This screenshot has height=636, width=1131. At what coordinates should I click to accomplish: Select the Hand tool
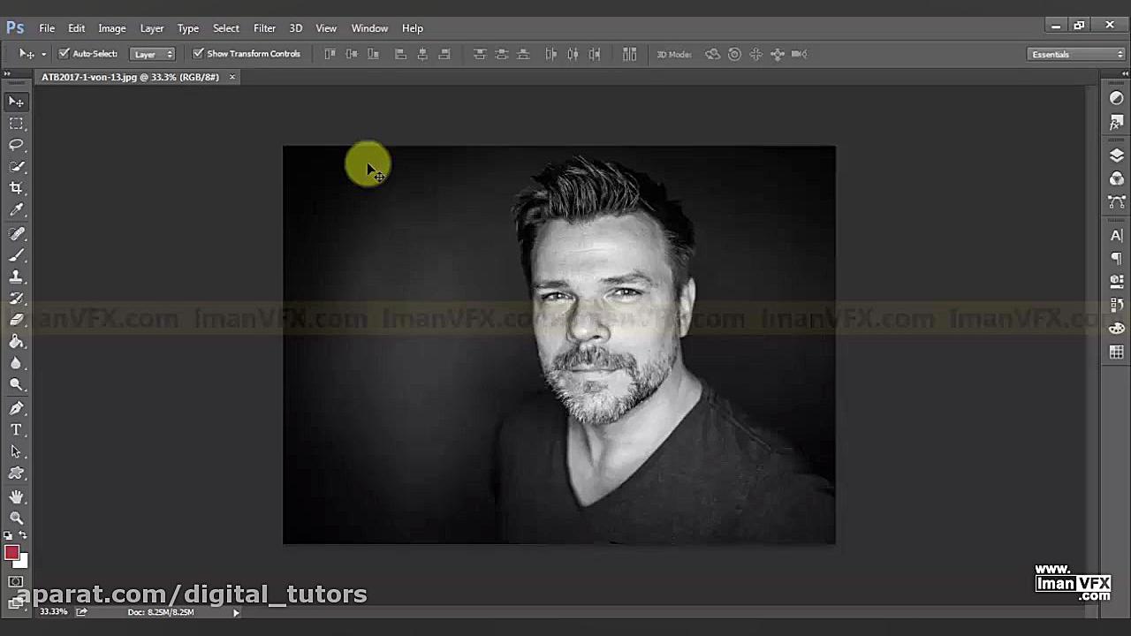pyautogui.click(x=16, y=496)
